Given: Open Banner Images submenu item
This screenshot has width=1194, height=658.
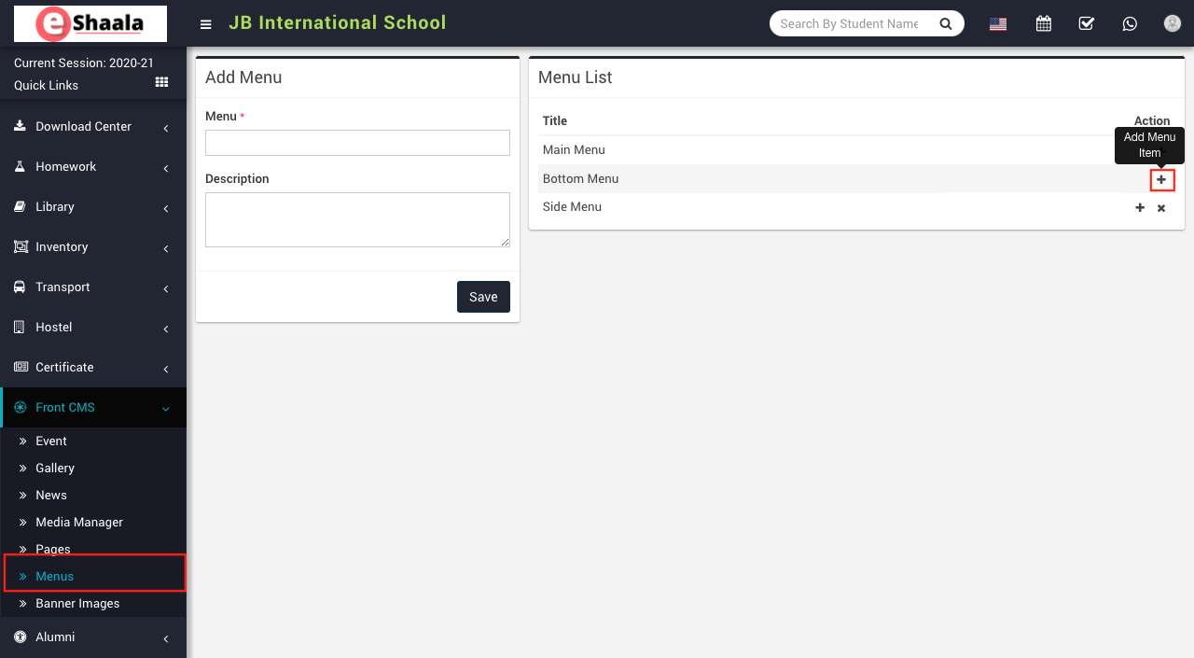Looking at the screenshot, I should click(77, 604).
